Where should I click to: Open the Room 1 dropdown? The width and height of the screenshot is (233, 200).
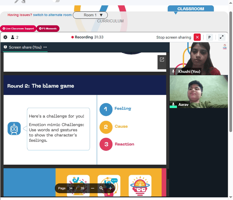coord(90,15)
